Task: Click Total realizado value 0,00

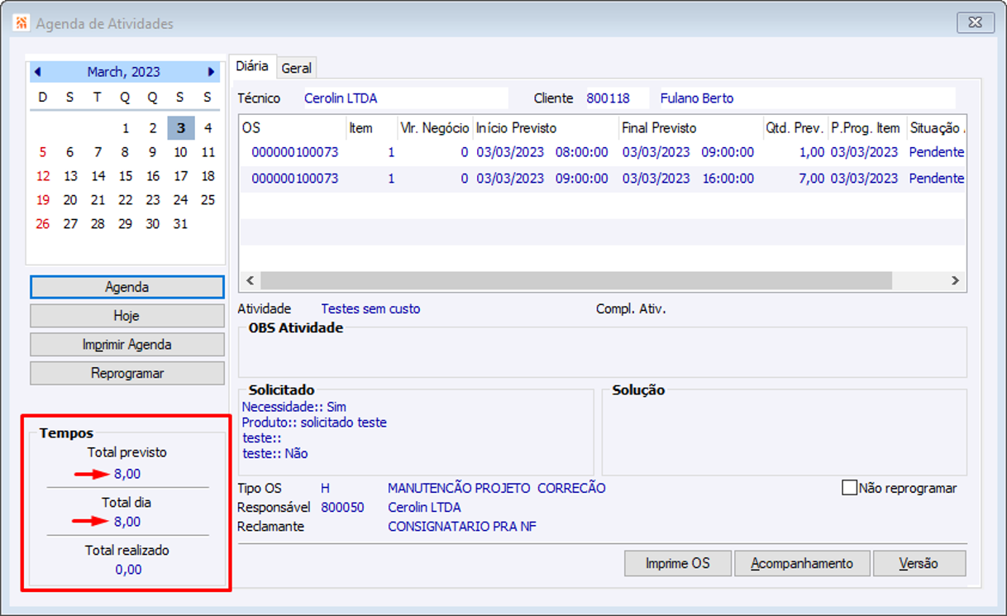Action: pos(128,570)
